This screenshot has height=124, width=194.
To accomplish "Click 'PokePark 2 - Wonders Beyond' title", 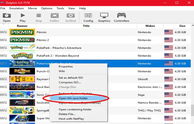I will pyautogui.click(x=58, y=56).
